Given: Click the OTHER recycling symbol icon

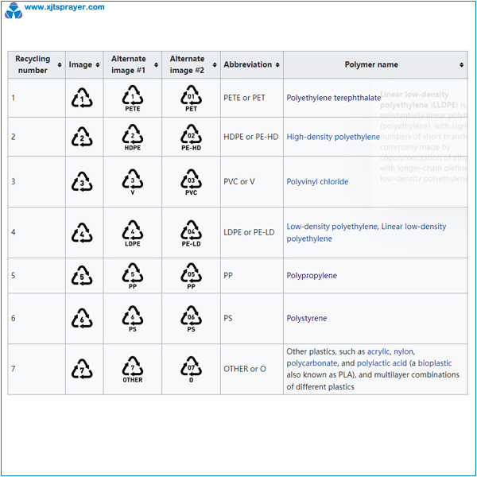Looking at the screenshot, I should [133, 370].
